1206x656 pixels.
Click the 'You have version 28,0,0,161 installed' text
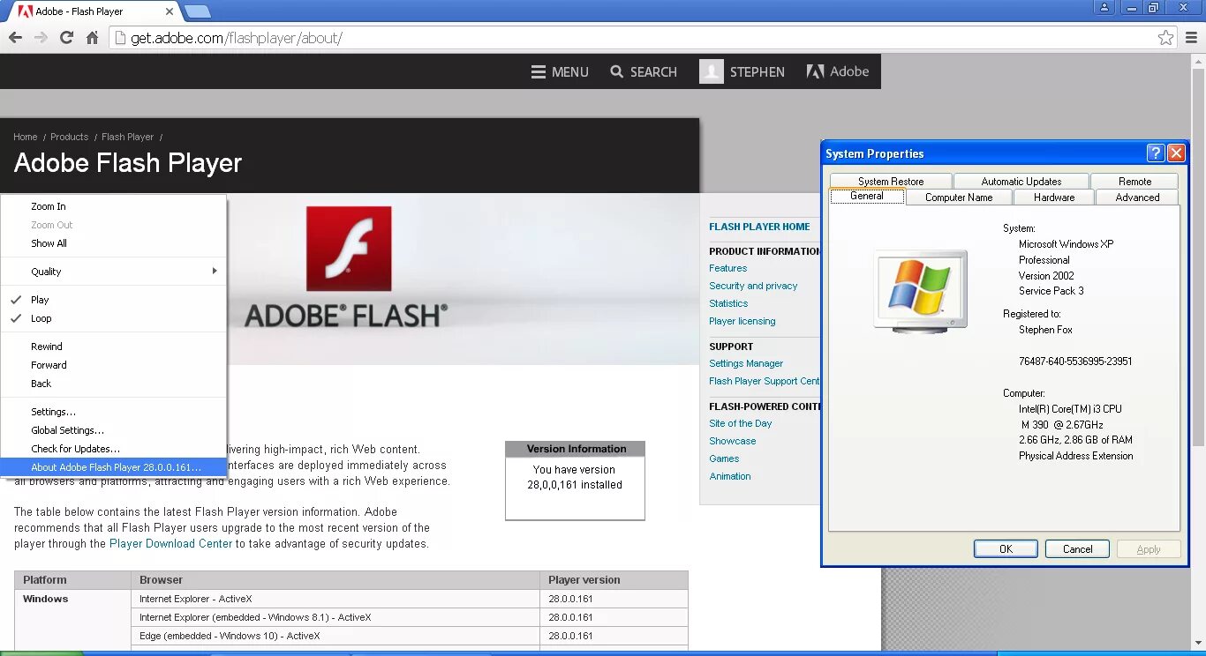[x=575, y=477]
